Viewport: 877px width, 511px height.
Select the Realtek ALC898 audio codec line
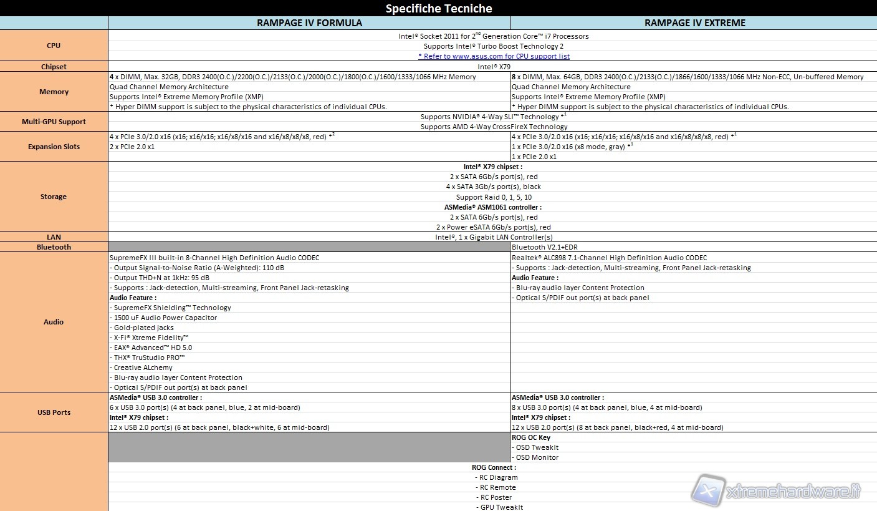coord(609,258)
